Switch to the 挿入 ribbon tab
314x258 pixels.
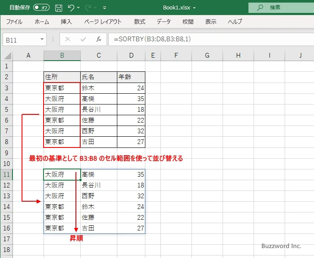pos(66,21)
